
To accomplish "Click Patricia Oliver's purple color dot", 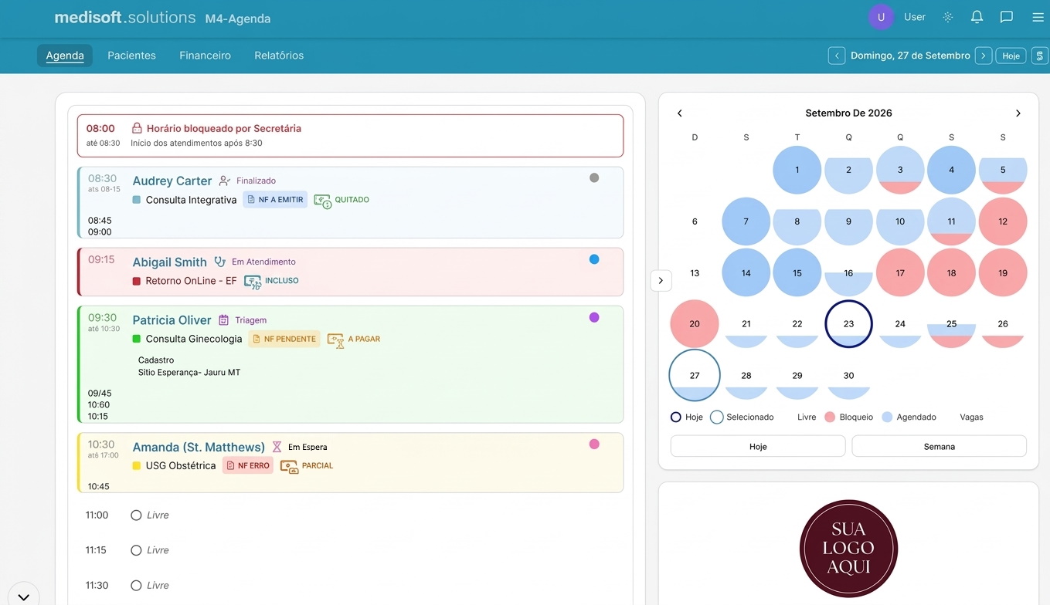I will pos(594,317).
